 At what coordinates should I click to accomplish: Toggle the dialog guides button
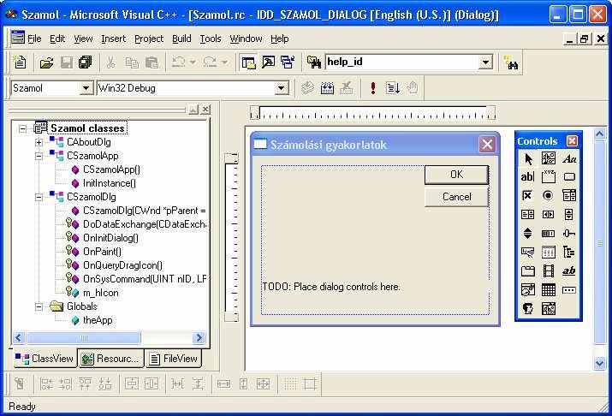point(310,384)
